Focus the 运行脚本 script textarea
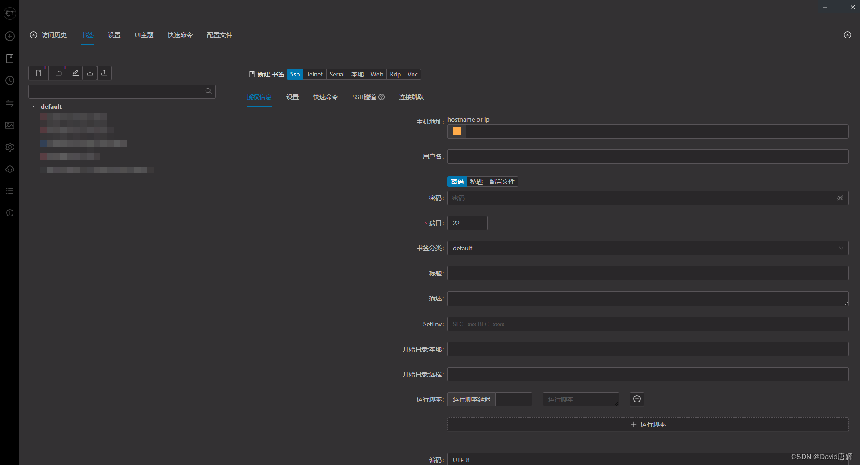This screenshot has width=860, height=465. click(x=580, y=399)
